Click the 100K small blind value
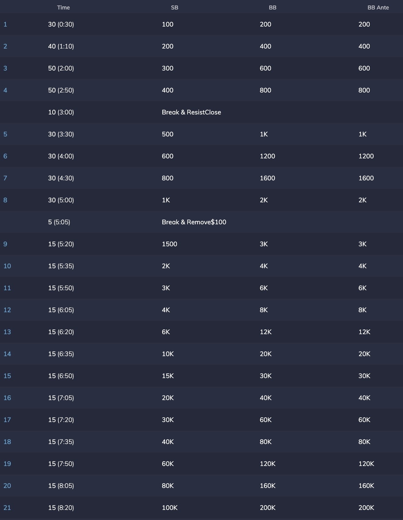 (170, 508)
